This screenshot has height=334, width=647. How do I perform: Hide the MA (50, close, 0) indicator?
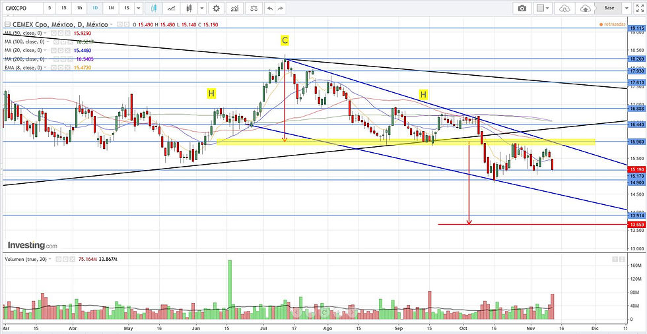[53, 34]
